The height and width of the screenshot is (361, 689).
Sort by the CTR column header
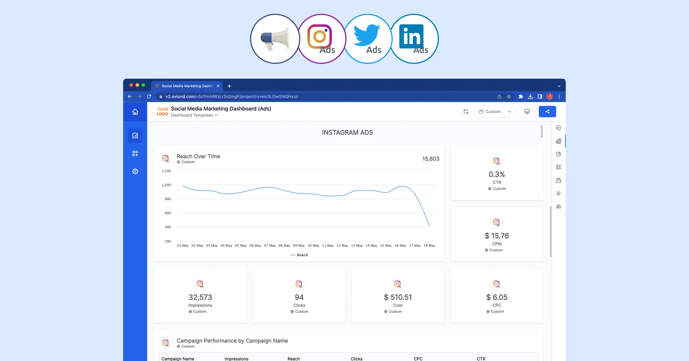tap(481, 359)
